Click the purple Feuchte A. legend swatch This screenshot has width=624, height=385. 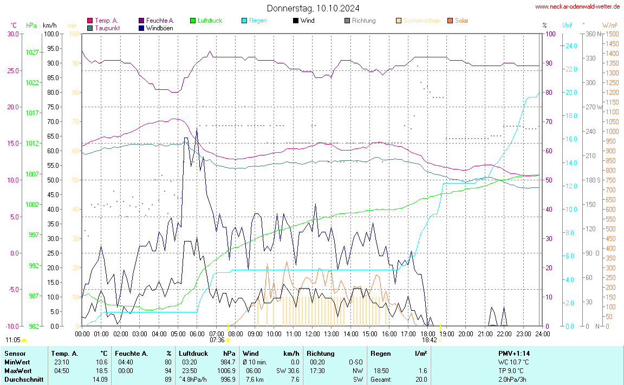coord(141,21)
